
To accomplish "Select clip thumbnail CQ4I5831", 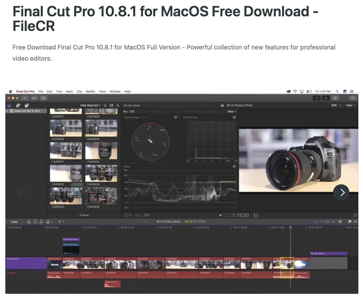I will tap(66, 151).
